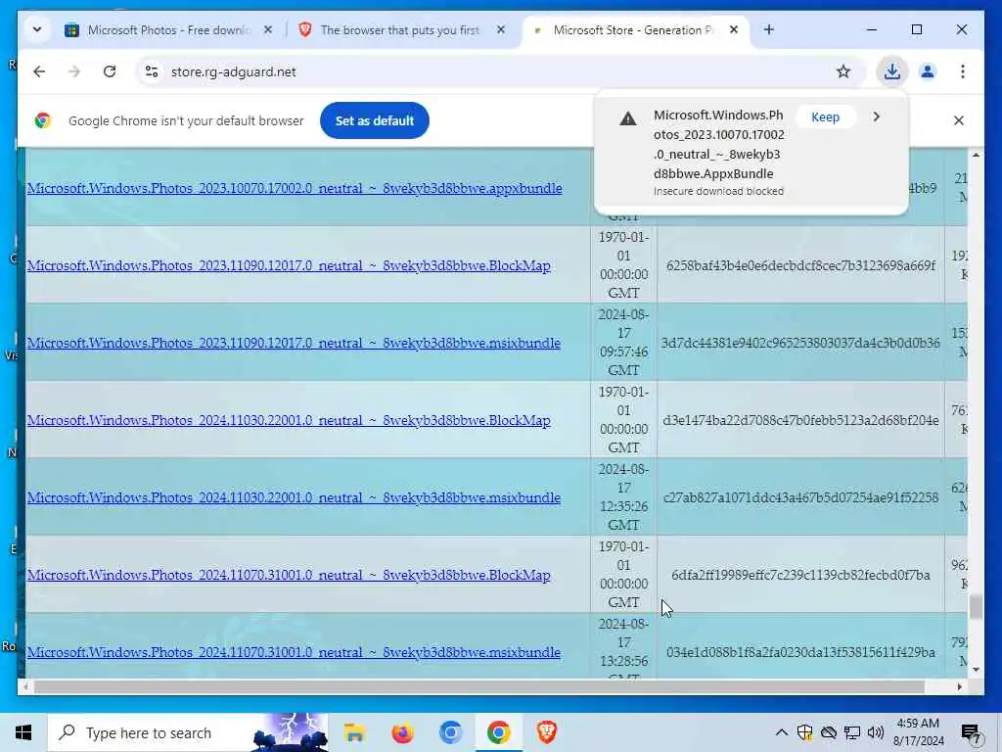1002x752 pixels.
Task: Open the Chrome three-dot menu
Action: [x=963, y=71]
